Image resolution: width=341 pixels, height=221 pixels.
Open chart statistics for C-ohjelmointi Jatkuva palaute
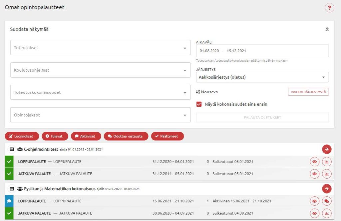(x=327, y=174)
